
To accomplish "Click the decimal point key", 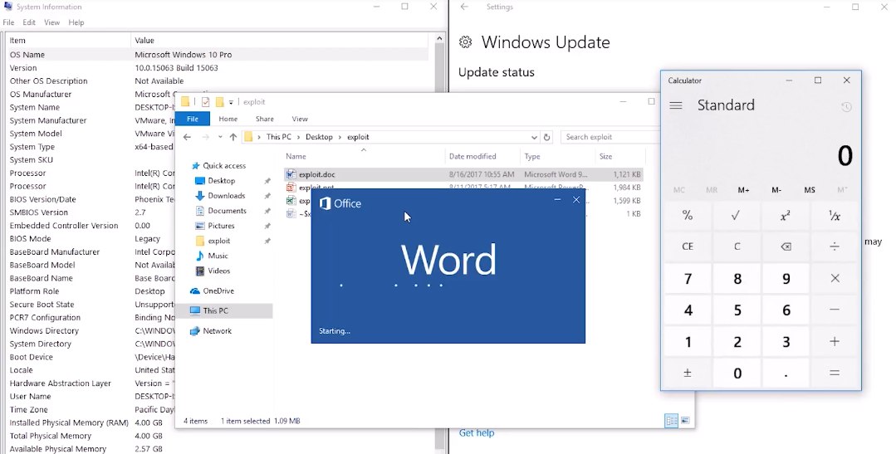I will click(x=786, y=373).
